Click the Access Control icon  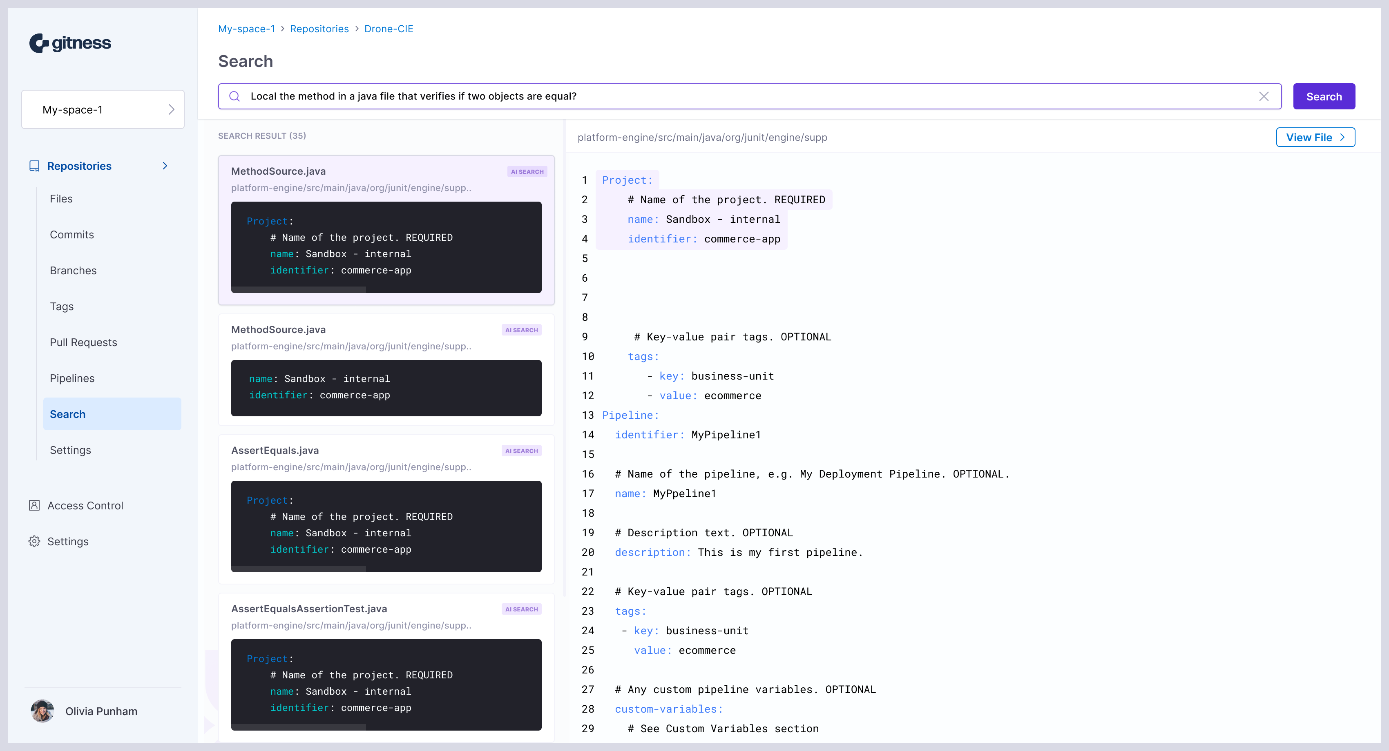tap(34, 505)
